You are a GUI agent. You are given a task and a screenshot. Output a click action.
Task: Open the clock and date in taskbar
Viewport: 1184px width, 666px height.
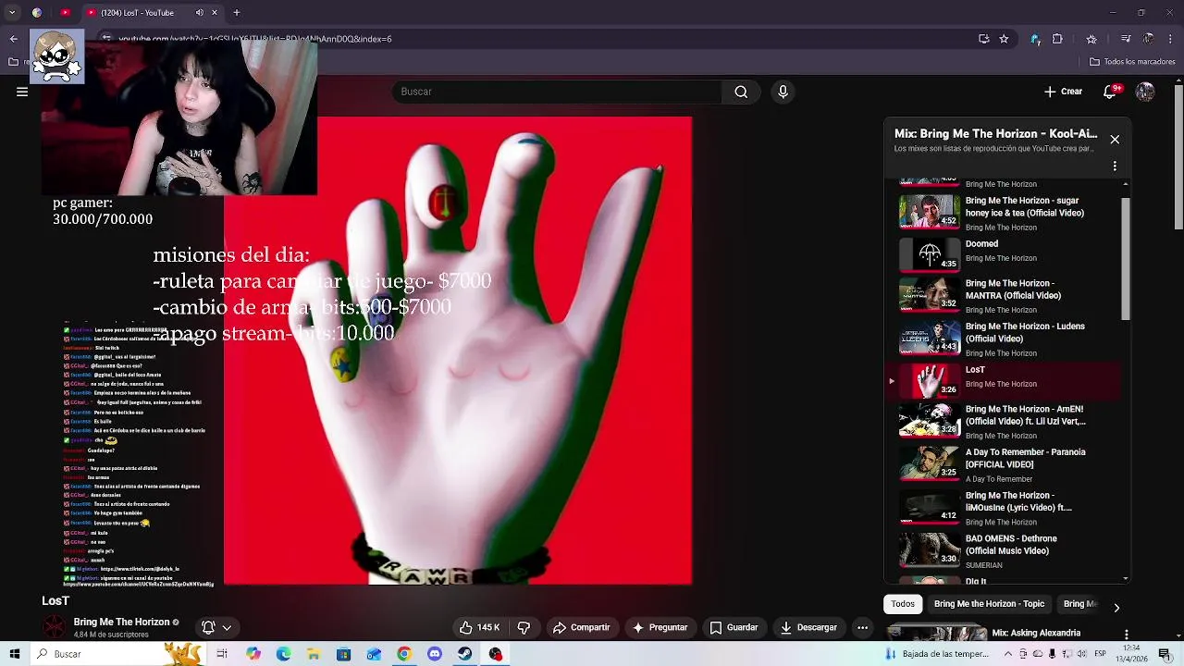coord(1132,654)
